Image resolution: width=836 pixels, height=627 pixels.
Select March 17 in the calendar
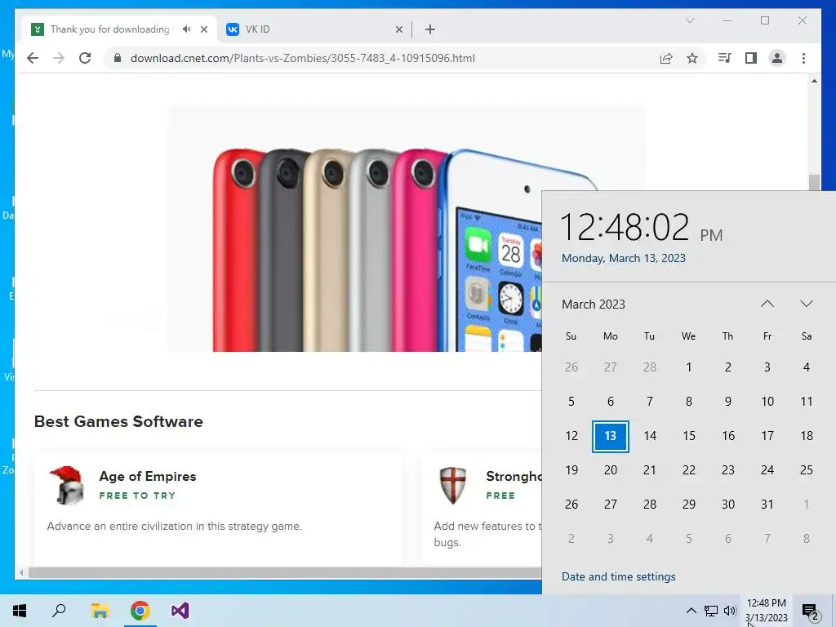coord(767,436)
